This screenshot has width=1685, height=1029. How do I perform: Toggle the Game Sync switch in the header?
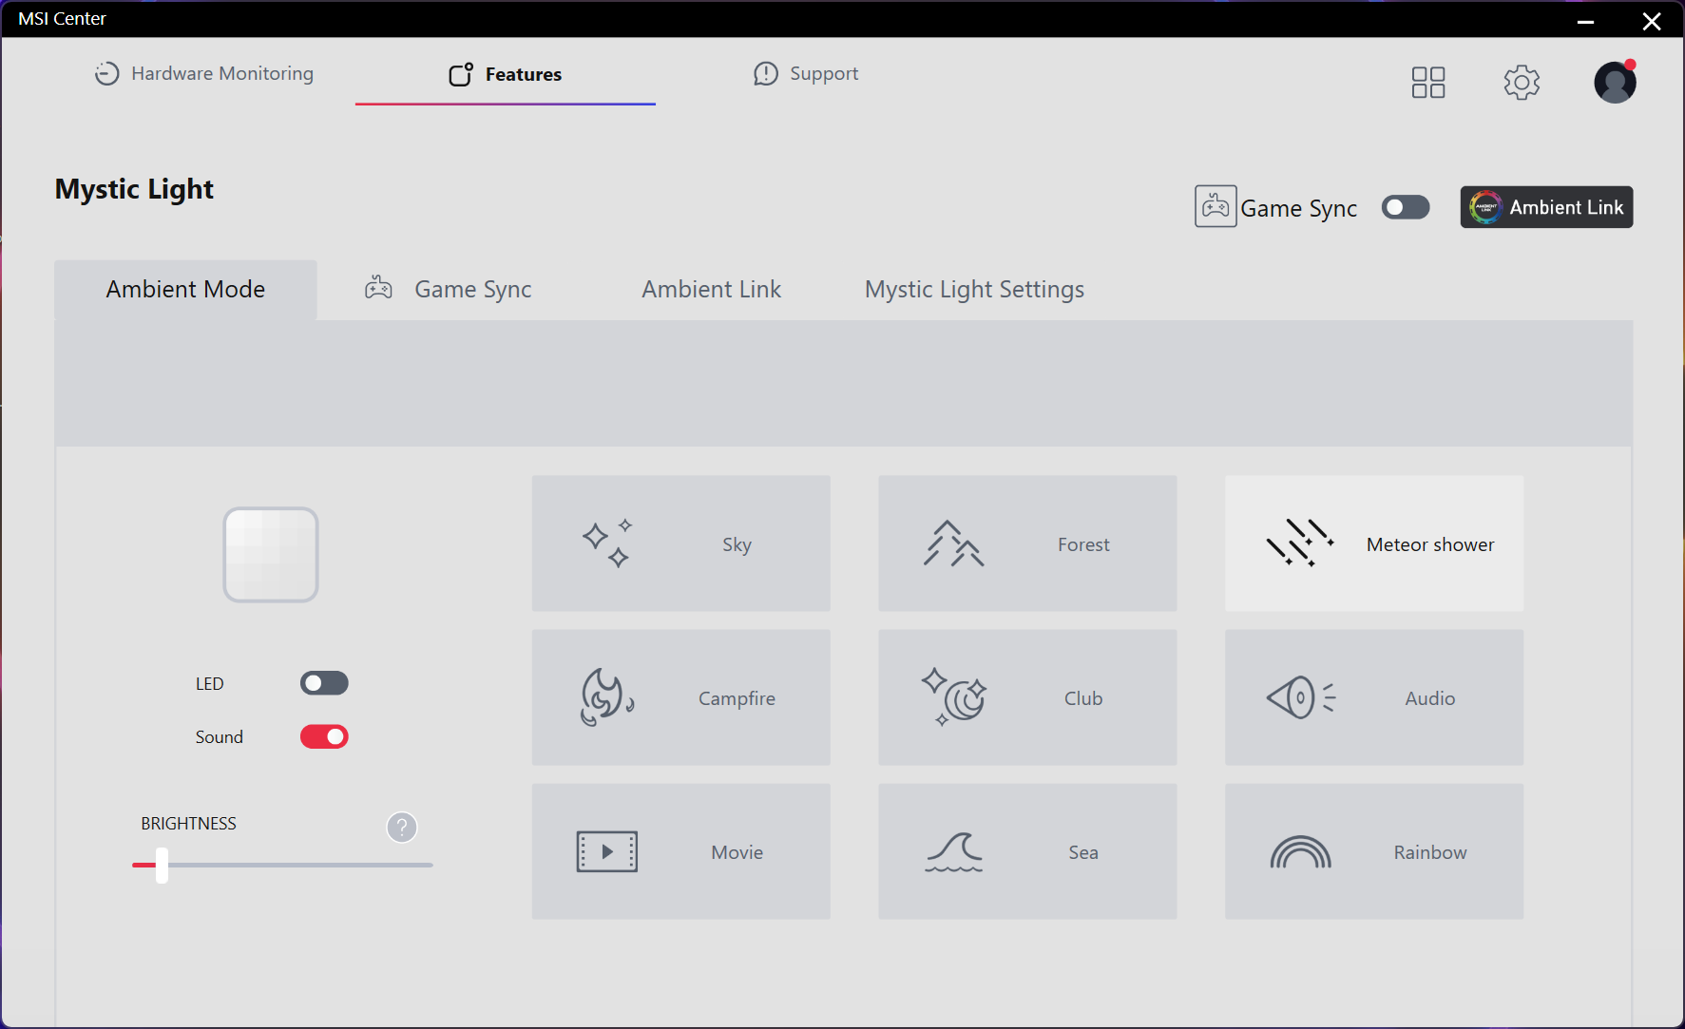click(x=1406, y=207)
